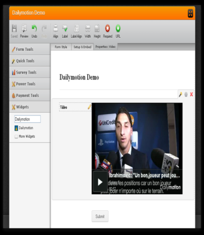Click the Submit button

[100, 216]
